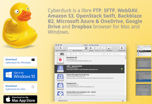Click the lock icon in status bar

coord(123,101)
